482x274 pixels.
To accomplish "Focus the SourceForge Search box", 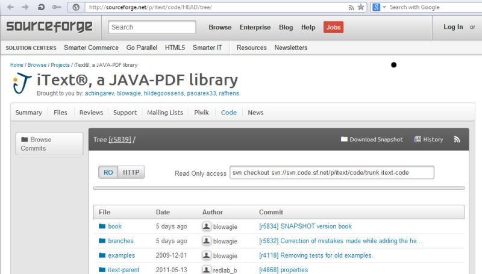I will [x=152, y=27].
